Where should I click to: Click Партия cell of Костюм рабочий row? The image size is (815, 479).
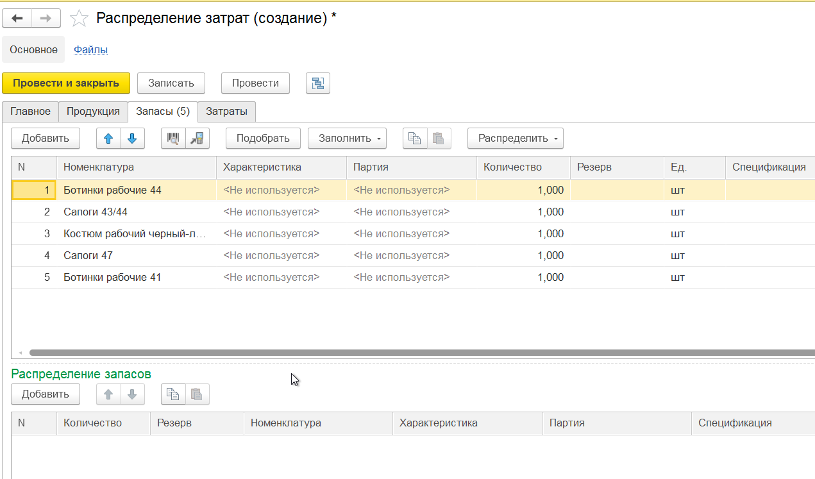(412, 234)
